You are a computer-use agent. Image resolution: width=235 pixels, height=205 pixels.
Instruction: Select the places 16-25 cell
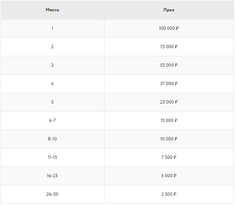click(53, 176)
